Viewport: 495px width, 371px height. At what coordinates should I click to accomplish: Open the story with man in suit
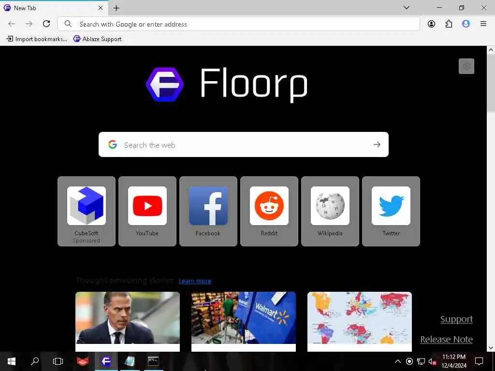pyautogui.click(x=128, y=318)
